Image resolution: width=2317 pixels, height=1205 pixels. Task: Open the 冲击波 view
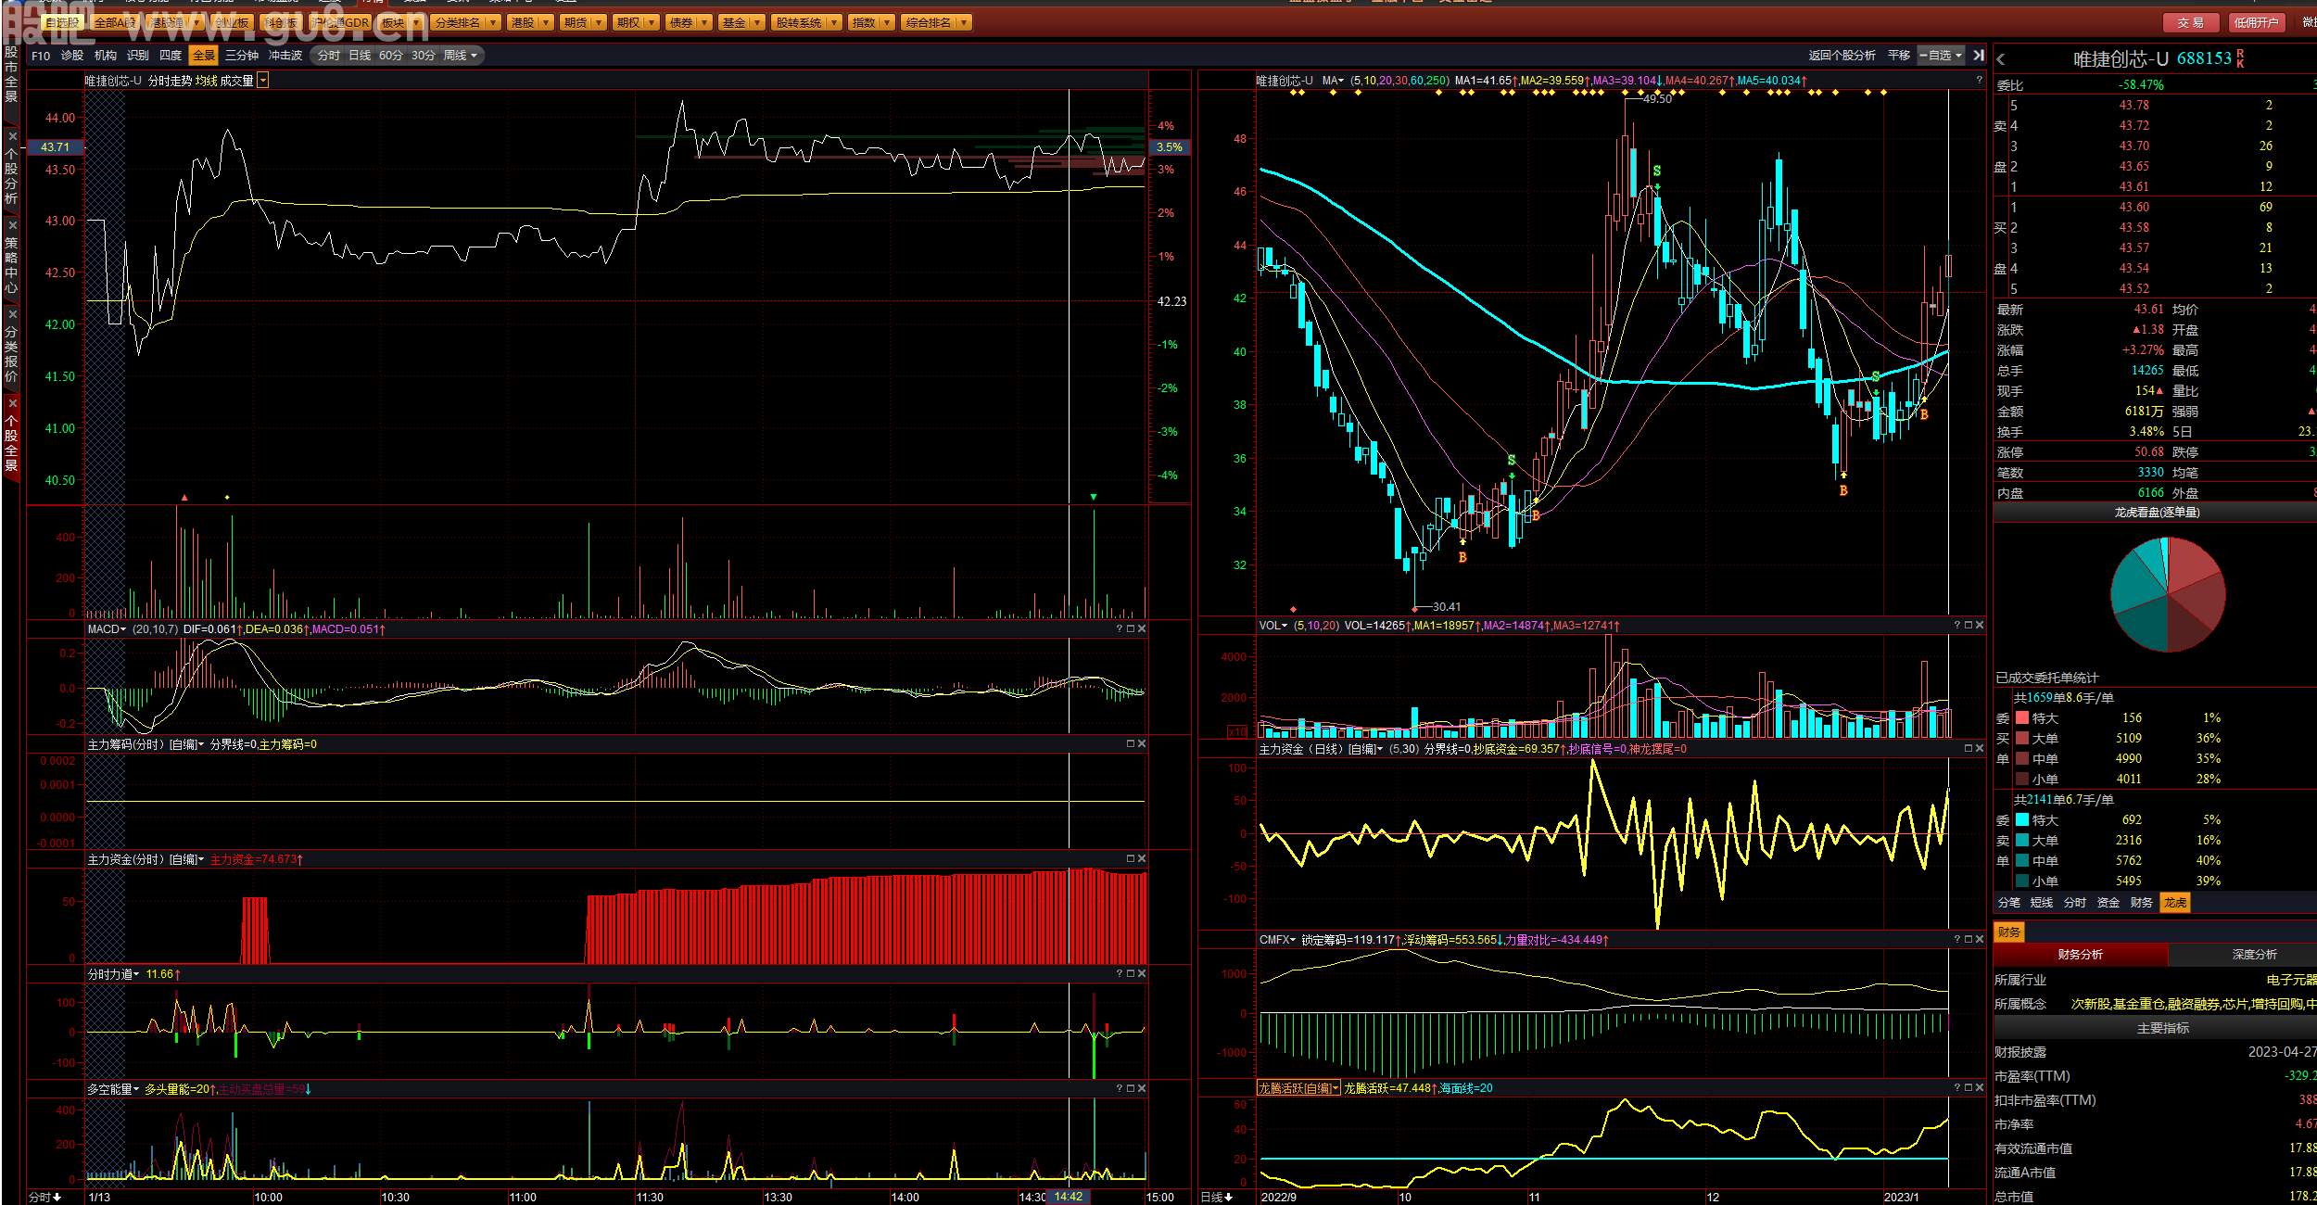click(285, 56)
